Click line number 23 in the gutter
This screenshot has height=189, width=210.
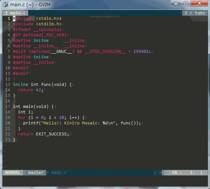click(8, 140)
